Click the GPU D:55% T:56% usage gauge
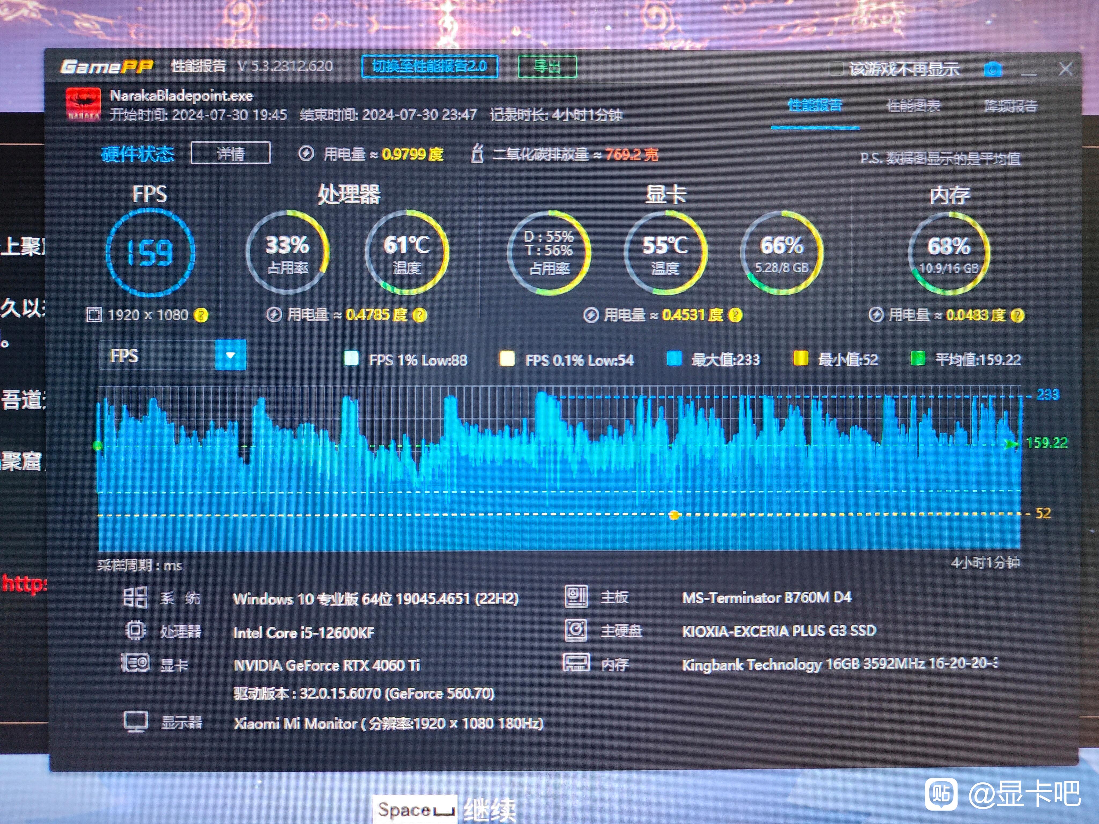Viewport: 1099px width, 824px height. [x=549, y=252]
